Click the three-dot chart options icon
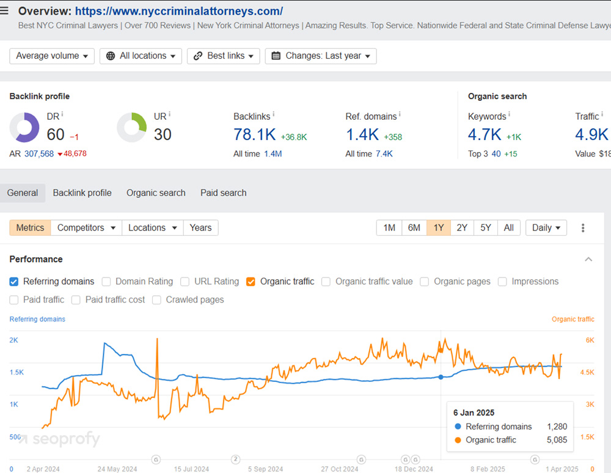611x473 pixels. point(583,228)
